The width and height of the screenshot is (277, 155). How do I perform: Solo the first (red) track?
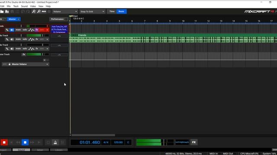point(25,30)
